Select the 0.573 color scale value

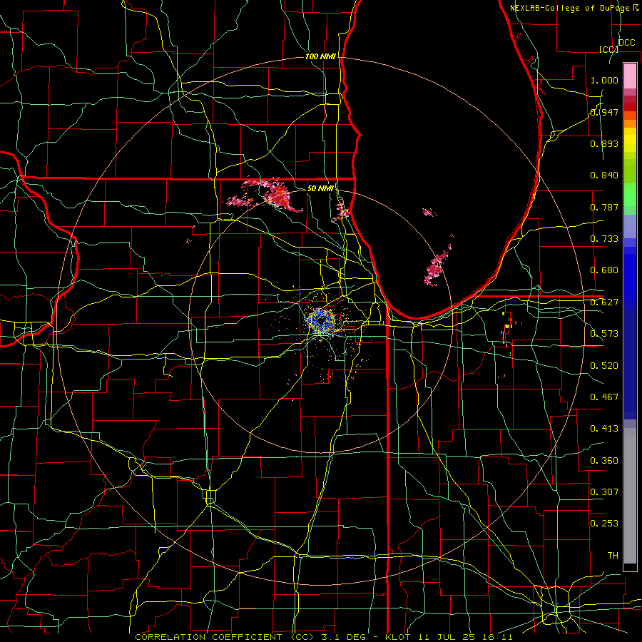coord(604,334)
